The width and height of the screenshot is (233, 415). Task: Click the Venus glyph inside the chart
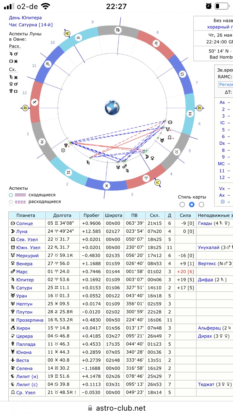152,158
